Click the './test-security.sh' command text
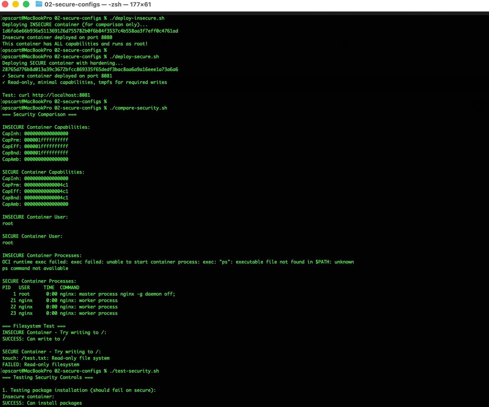The height and width of the screenshot is (407, 489). (134, 371)
